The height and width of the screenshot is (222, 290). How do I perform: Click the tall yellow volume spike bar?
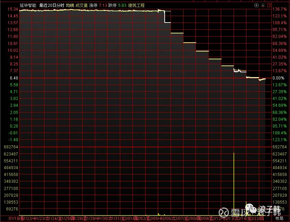(234, 184)
